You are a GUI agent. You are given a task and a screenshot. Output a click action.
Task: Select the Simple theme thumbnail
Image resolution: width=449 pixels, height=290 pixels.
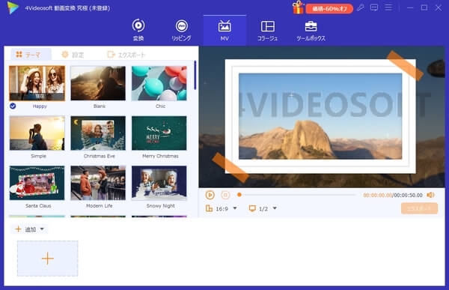coord(37,133)
